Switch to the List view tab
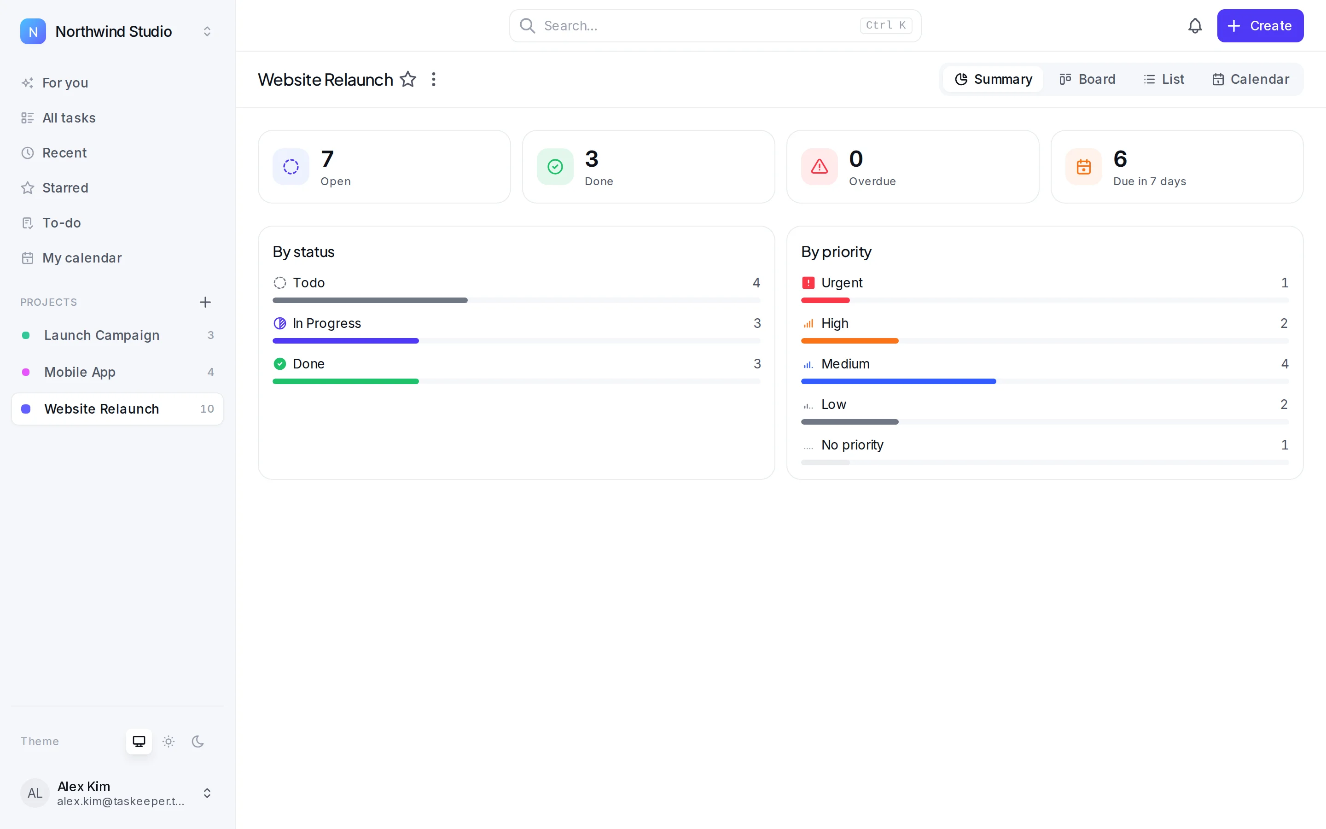 point(1164,80)
